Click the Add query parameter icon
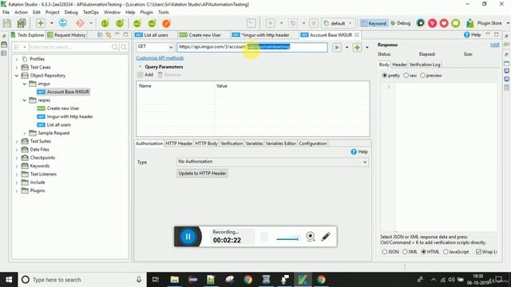Screen dimensions: 511x287 point(141,75)
